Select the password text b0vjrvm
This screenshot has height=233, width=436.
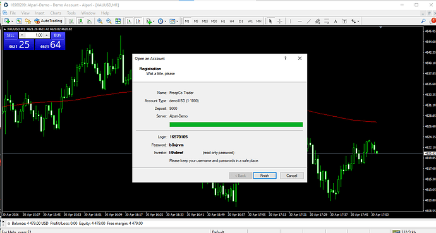176,145
